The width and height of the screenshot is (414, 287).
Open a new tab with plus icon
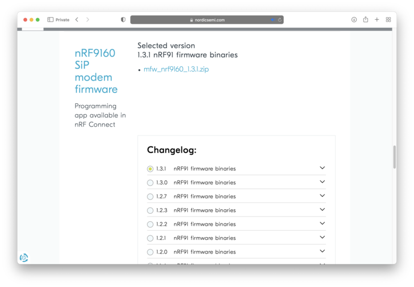(377, 19)
